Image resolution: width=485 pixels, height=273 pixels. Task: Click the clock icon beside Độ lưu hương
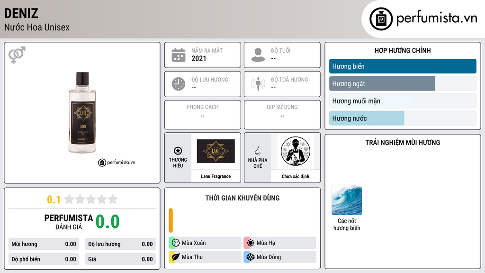pyautogui.click(x=179, y=84)
